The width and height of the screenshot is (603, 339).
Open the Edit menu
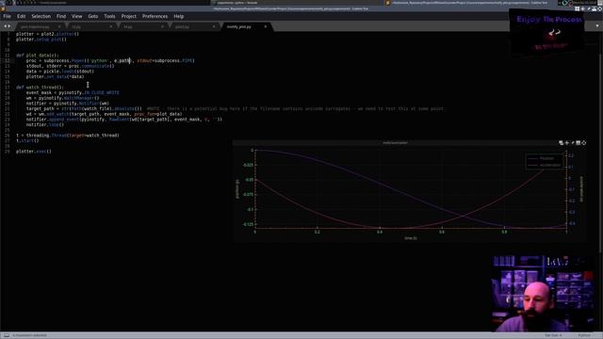[x=21, y=17]
